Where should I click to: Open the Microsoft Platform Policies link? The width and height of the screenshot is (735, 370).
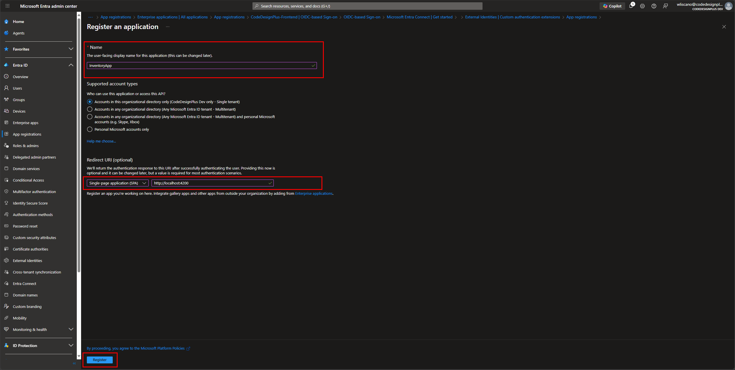pyautogui.click(x=138, y=348)
